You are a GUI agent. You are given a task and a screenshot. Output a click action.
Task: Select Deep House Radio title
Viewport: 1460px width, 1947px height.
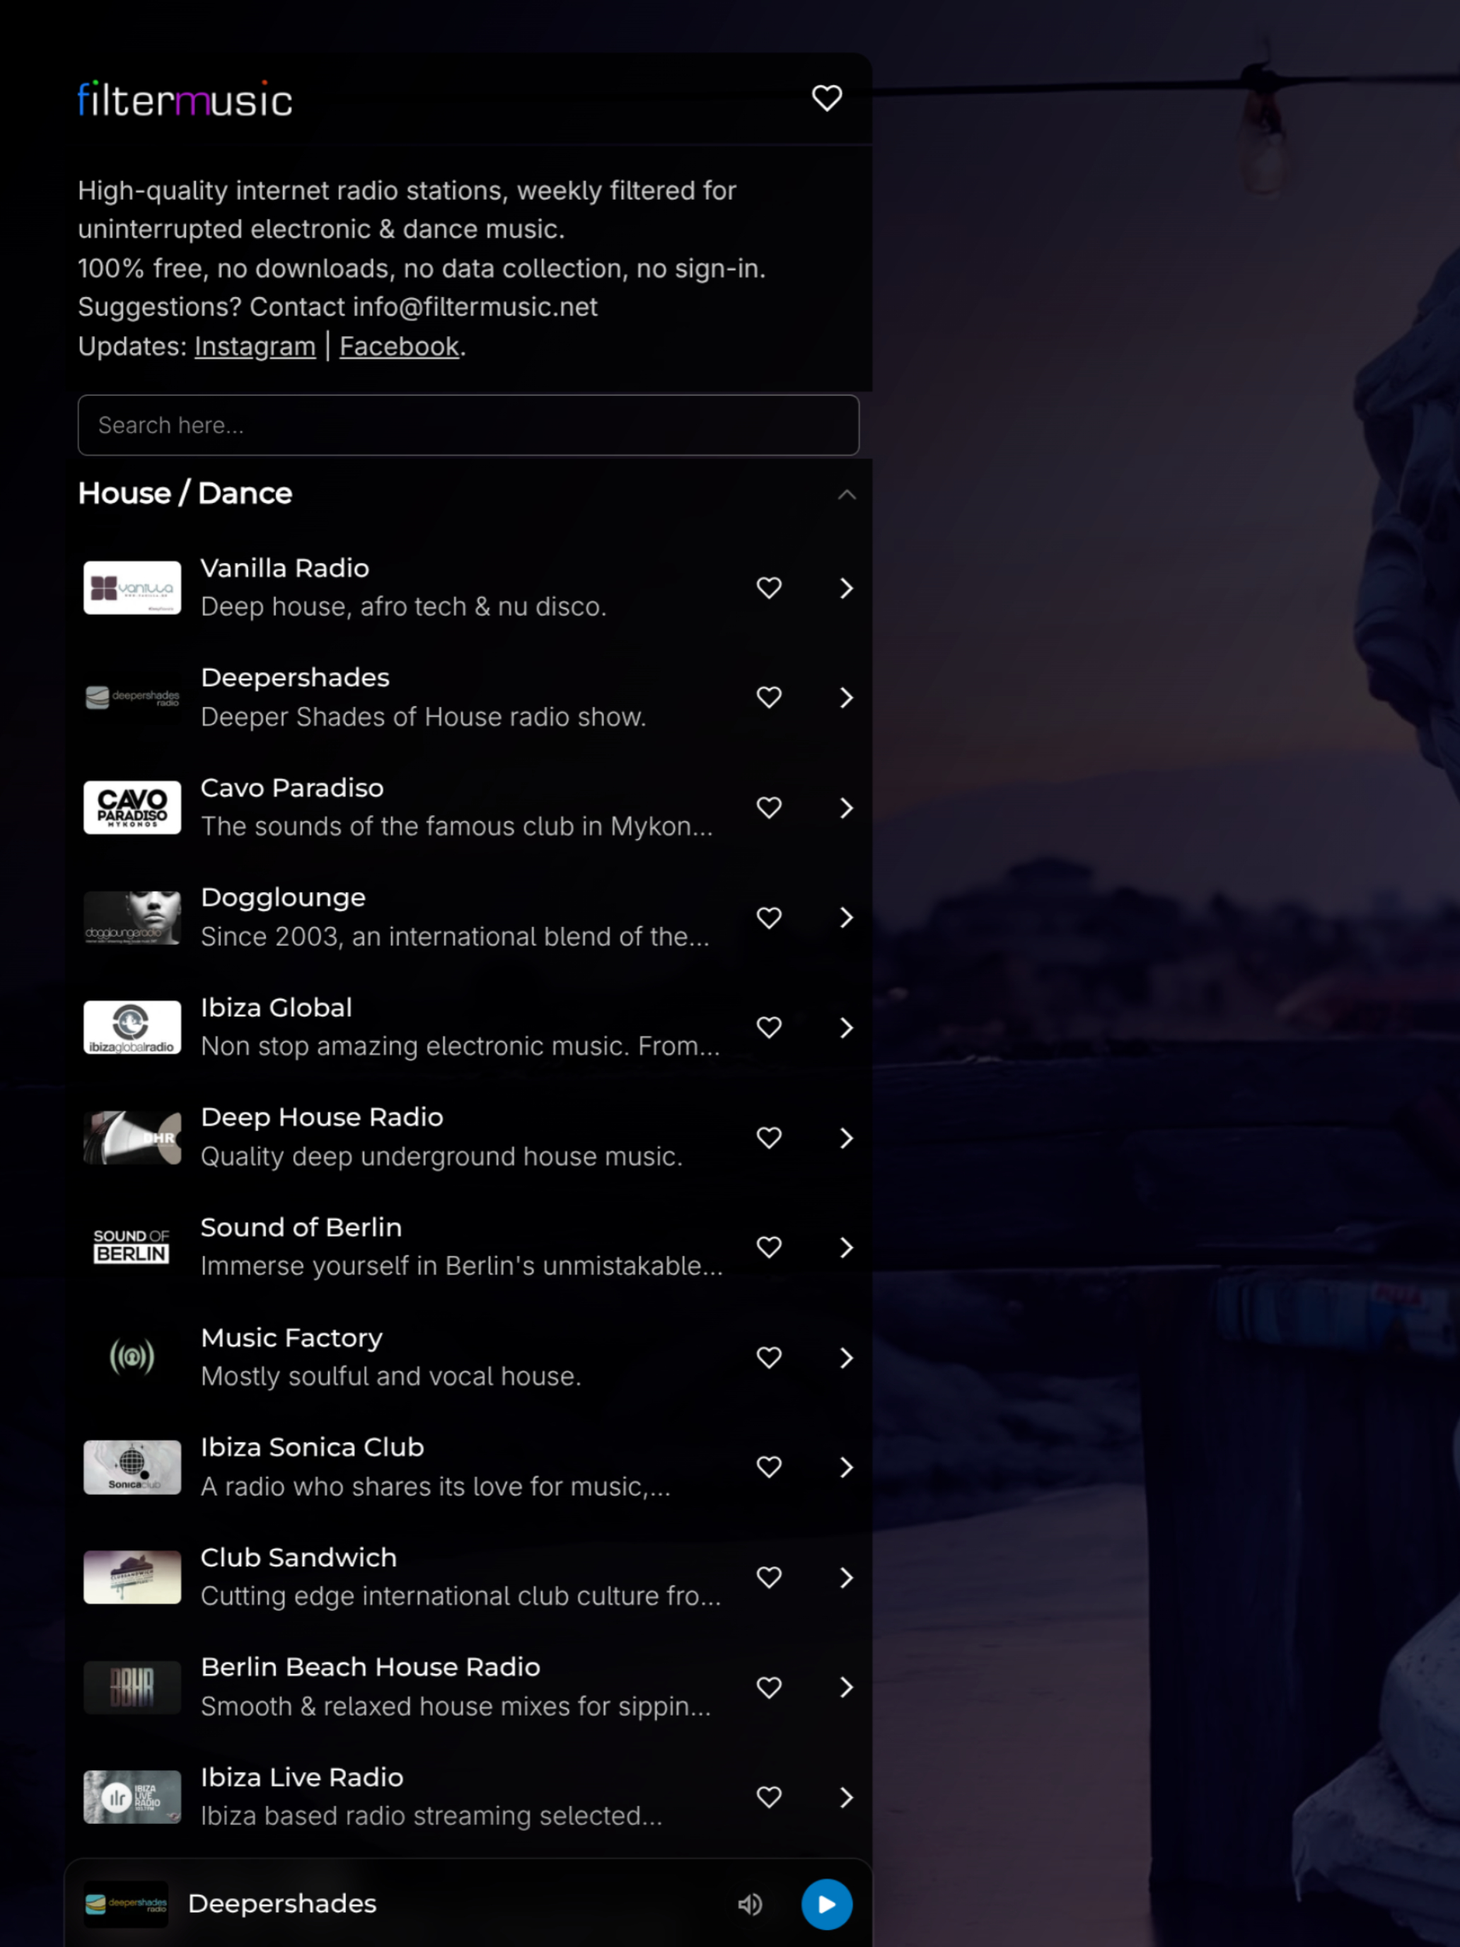(x=322, y=1118)
